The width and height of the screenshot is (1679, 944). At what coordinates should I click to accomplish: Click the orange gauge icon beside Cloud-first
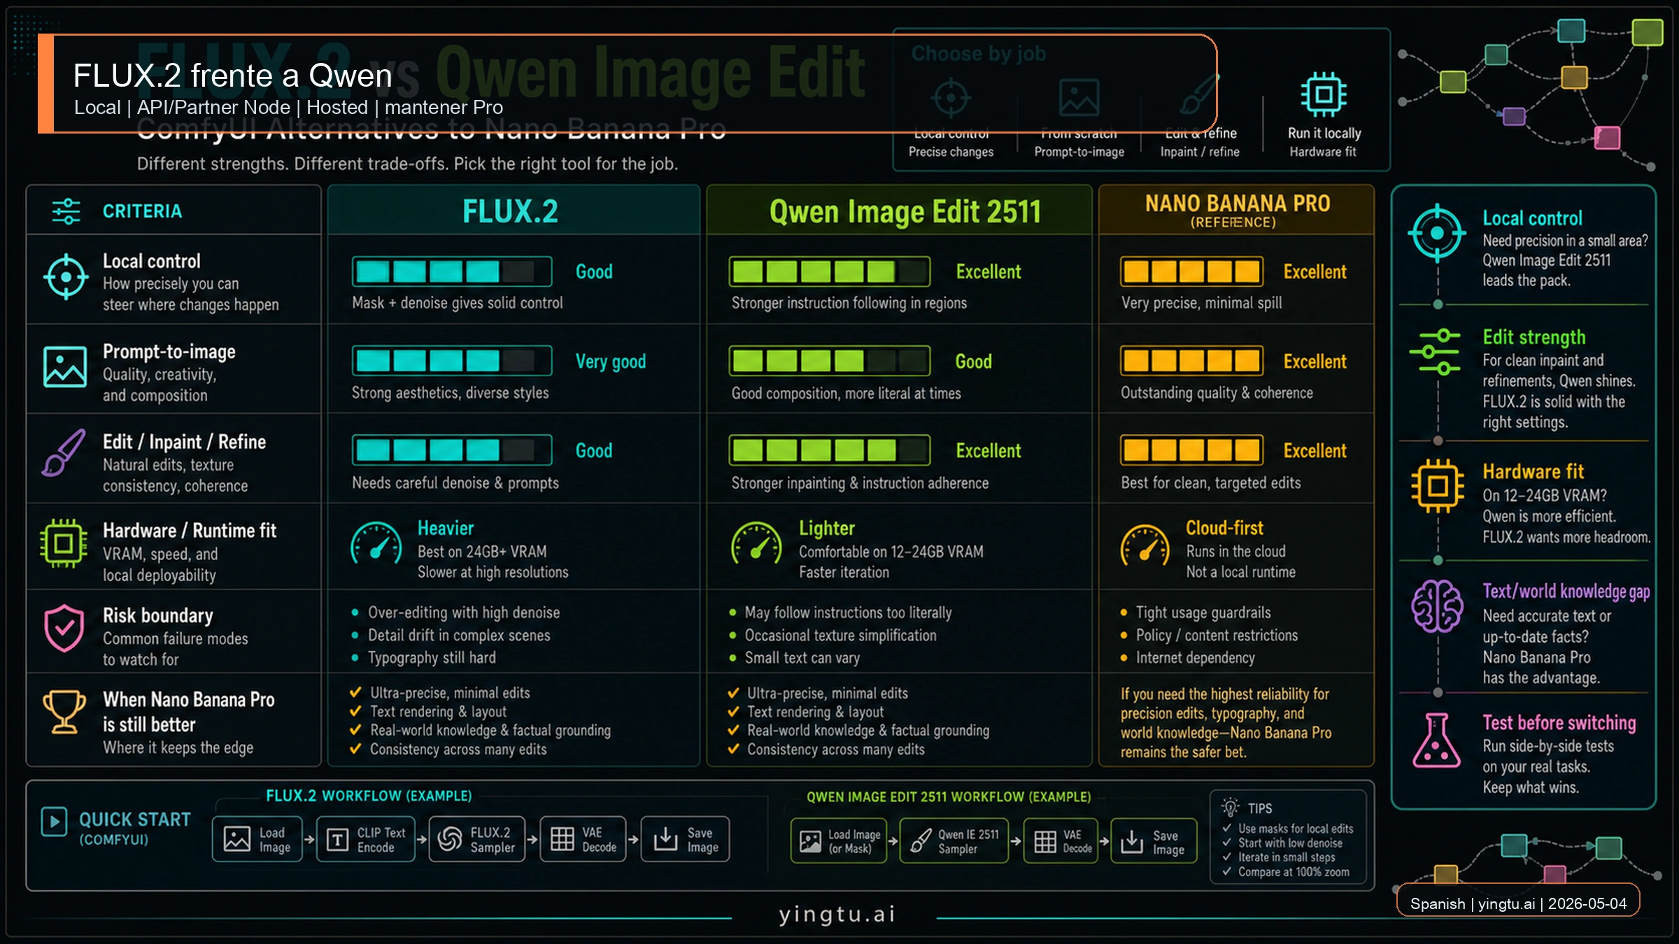[x=1145, y=545]
